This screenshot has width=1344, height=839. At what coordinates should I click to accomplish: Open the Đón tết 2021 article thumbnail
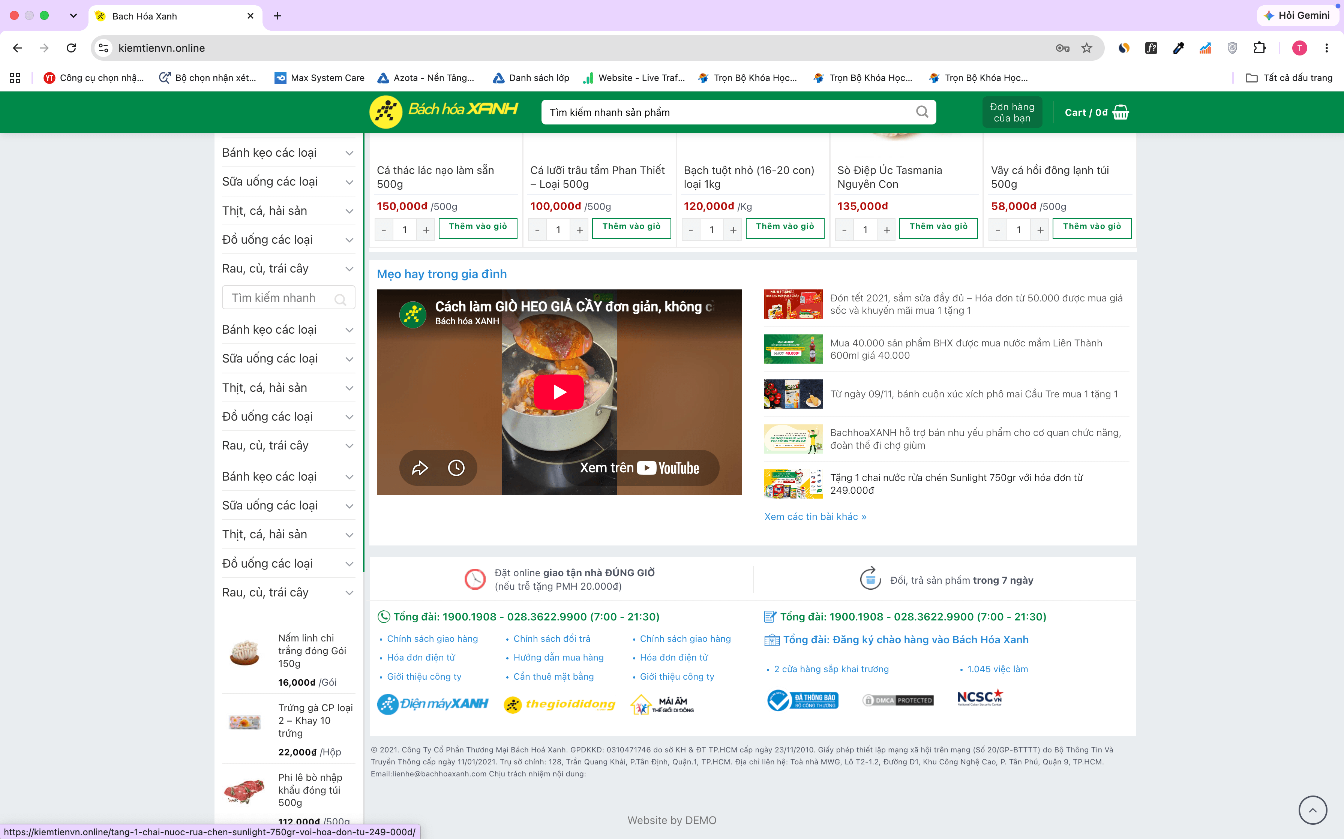[793, 304]
